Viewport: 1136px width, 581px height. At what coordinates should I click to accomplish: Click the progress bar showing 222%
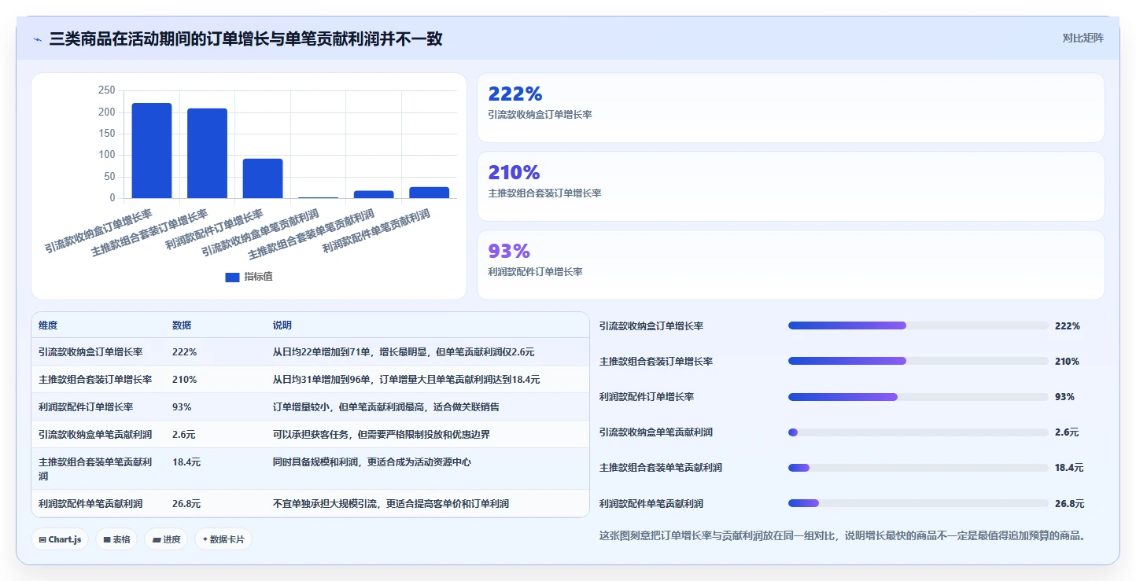[x=918, y=325]
